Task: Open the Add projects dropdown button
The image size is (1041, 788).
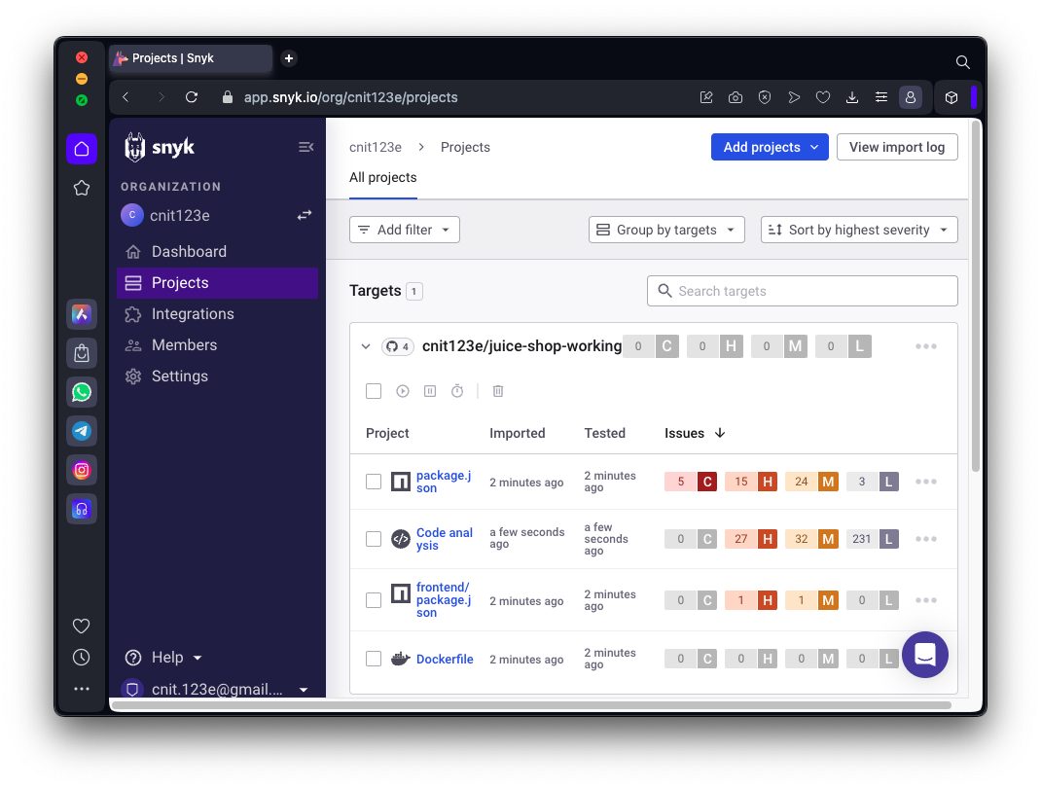Action: [x=770, y=147]
